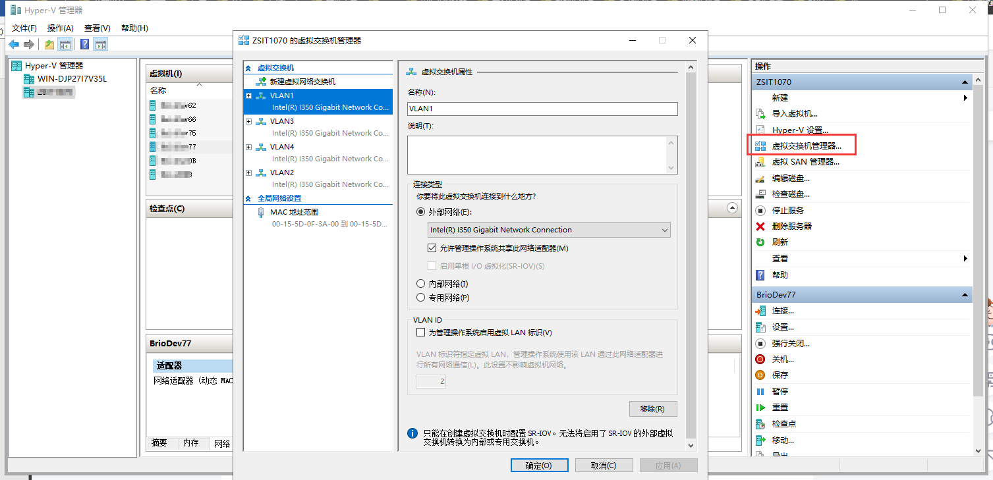The width and height of the screenshot is (993, 480).
Task: Select MAC 地址范围 in global settings
Action: [x=294, y=212]
